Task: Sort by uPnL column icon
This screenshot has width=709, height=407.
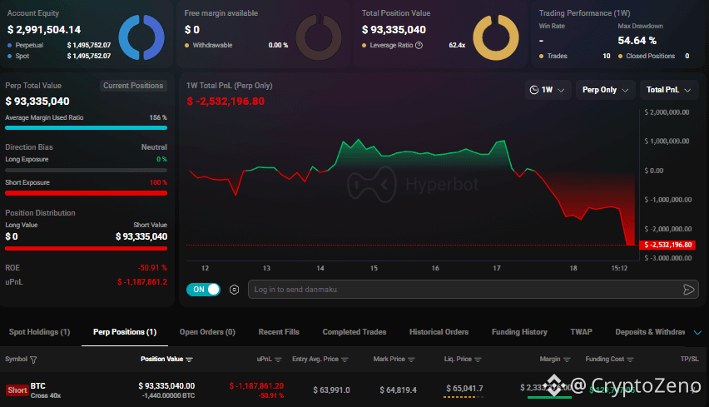Action: coord(278,360)
